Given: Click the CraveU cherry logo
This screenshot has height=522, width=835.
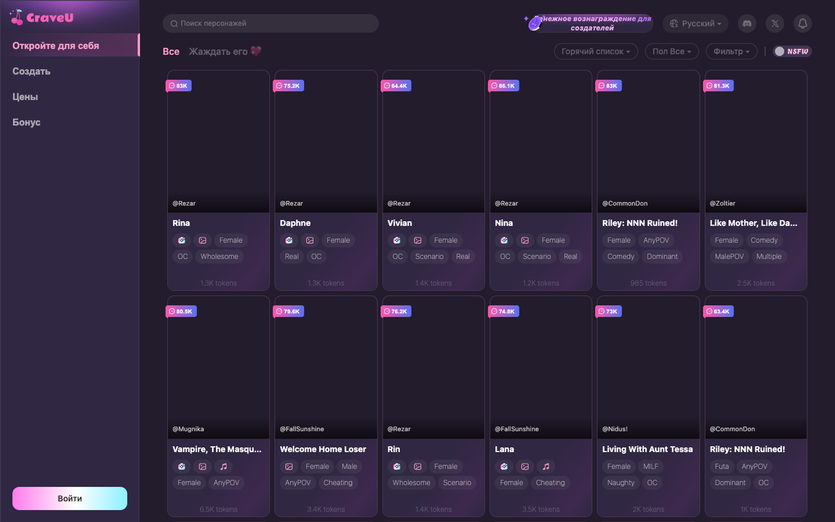Looking at the screenshot, I should [x=42, y=17].
